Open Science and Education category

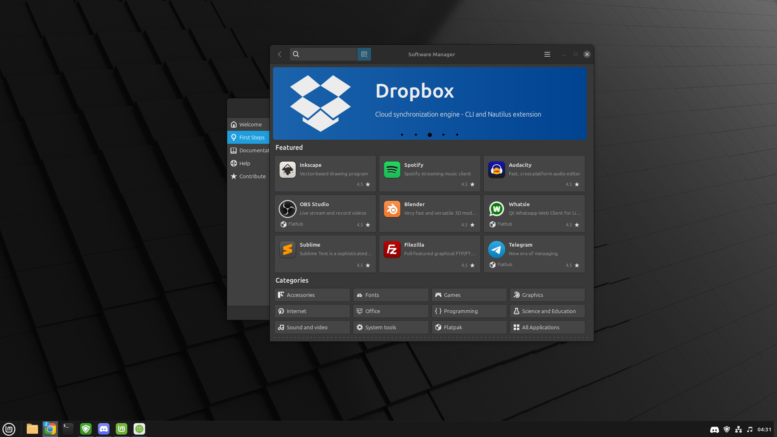[547, 311]
